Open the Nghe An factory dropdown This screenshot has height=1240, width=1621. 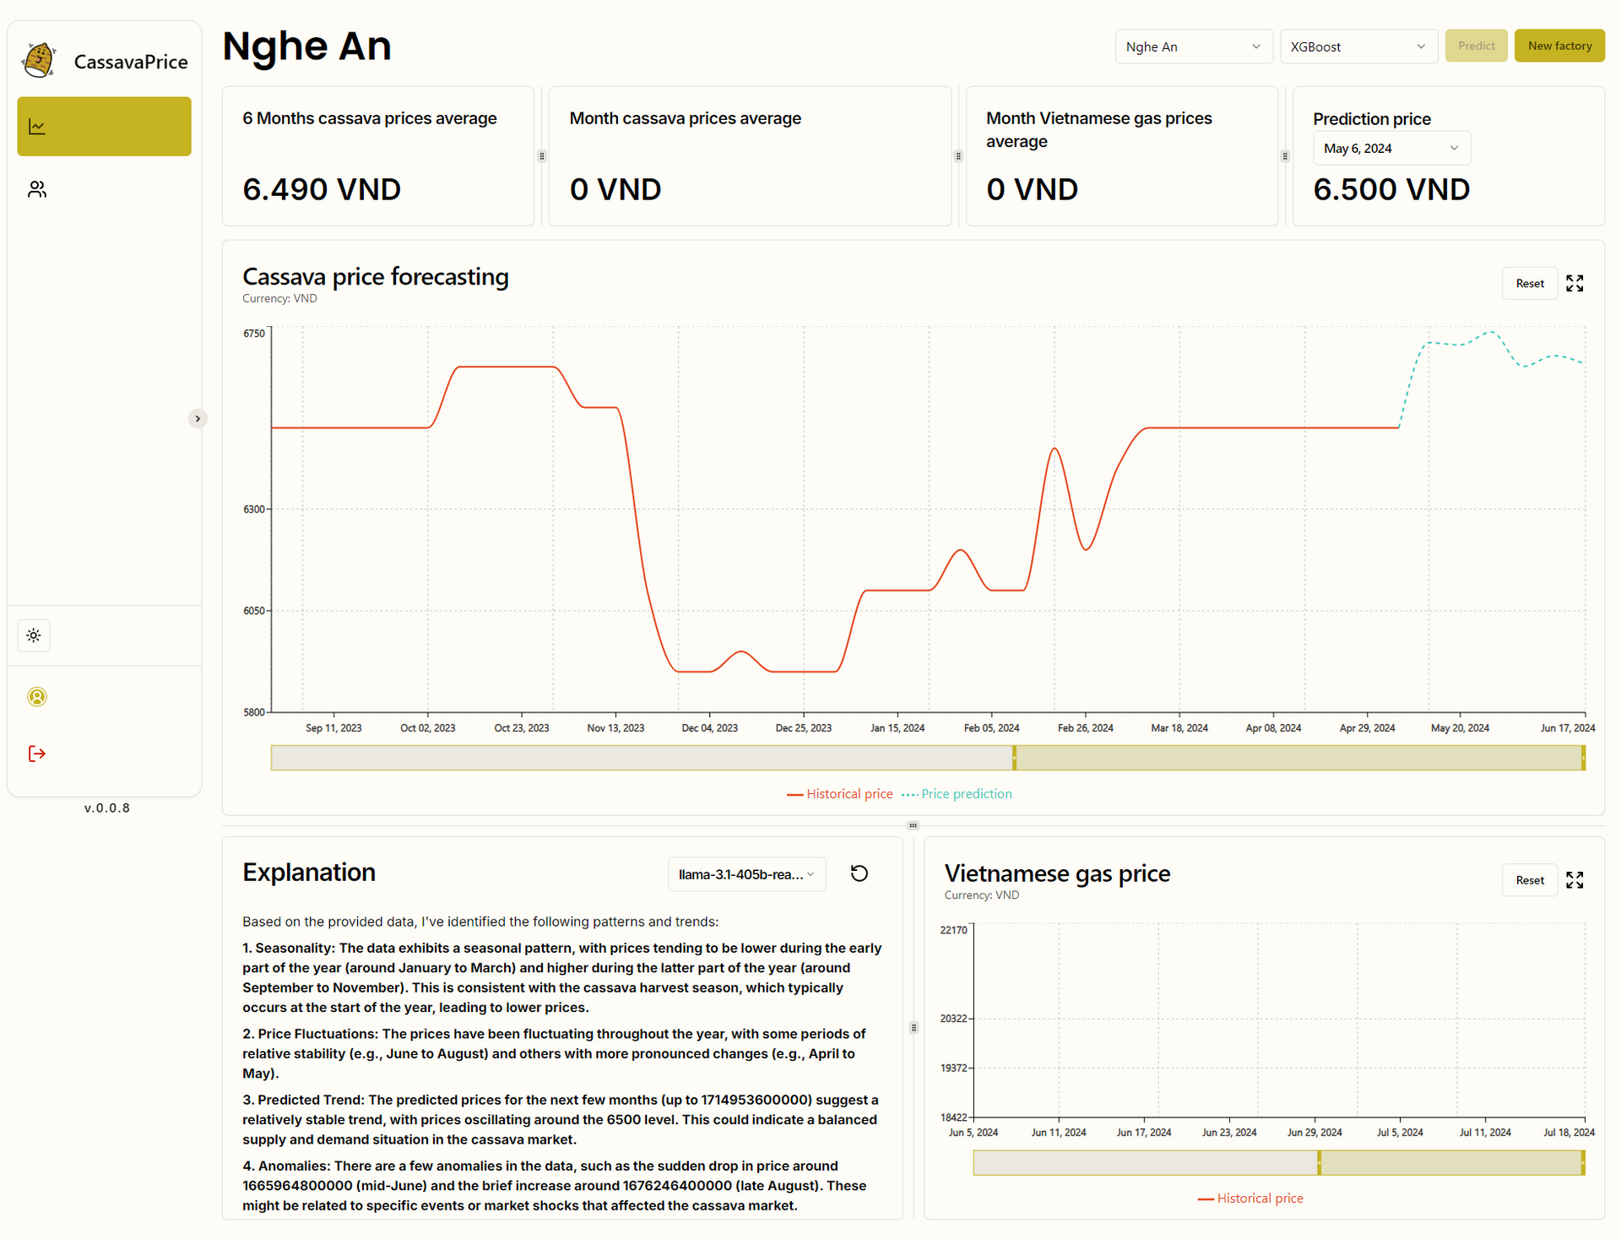pyautogui.click(x=1193, y=46)
